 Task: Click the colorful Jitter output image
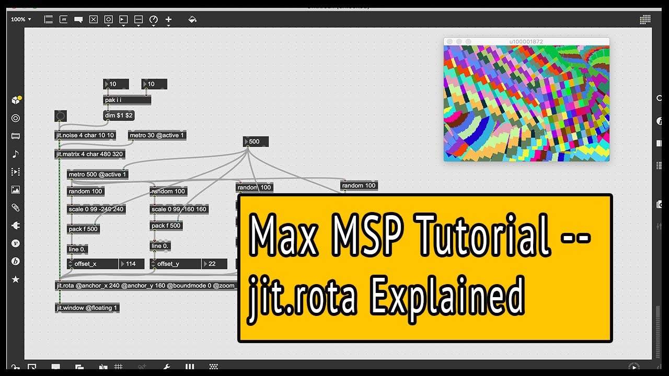[526, 103]
